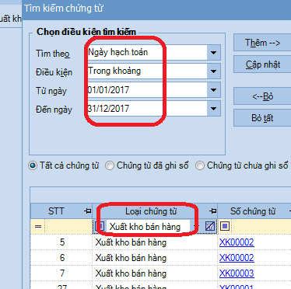Click the filter operator icon in 'Số chứng từ' filter cell

225,227
